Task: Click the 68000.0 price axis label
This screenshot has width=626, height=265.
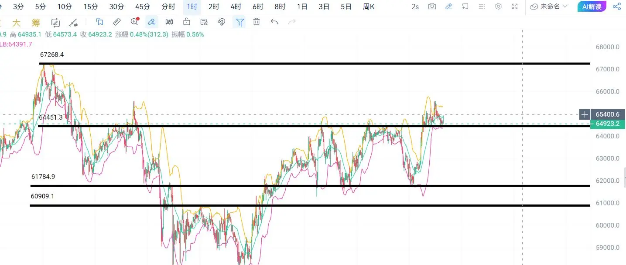Action: (608, 47)
